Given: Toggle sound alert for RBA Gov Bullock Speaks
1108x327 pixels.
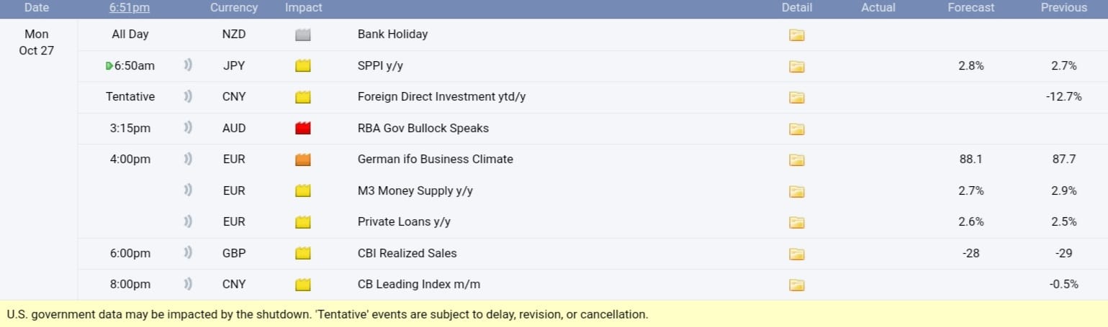Looking at the screenshot, I should click(188, 128).
